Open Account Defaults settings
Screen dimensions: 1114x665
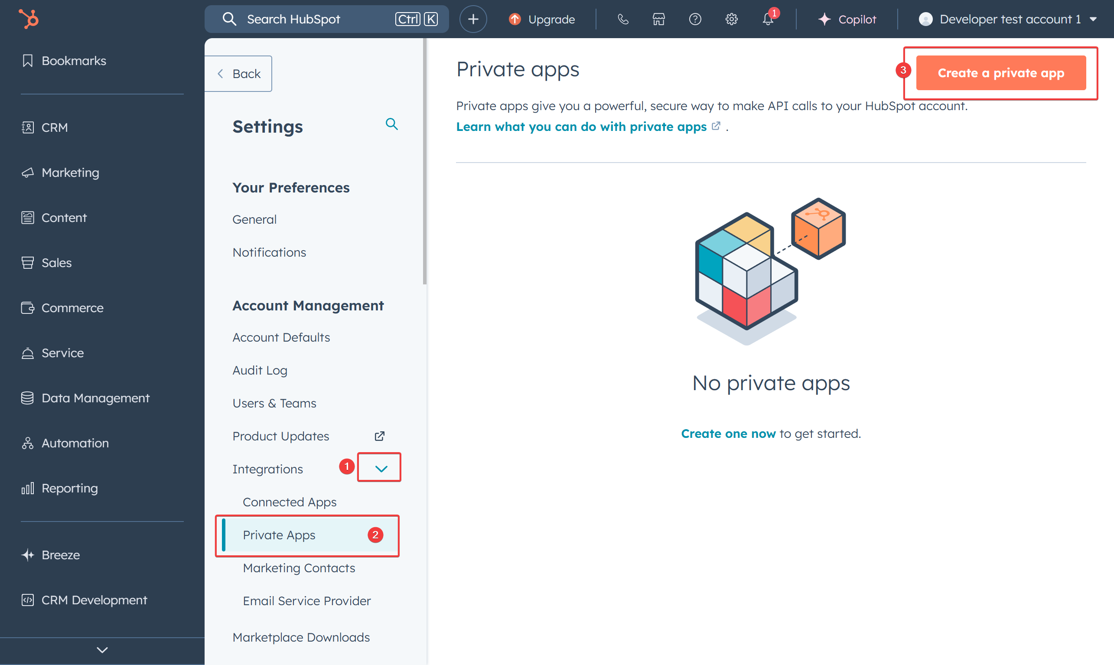pos(281,337)
